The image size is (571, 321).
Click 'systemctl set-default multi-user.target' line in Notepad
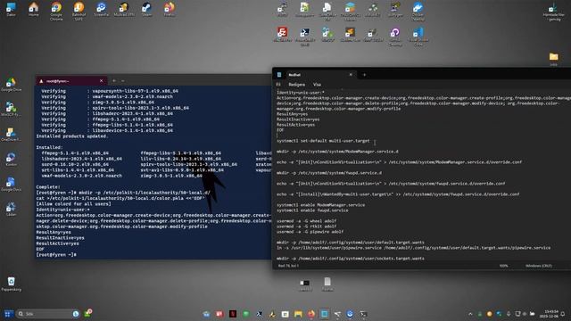coord(323,141)
